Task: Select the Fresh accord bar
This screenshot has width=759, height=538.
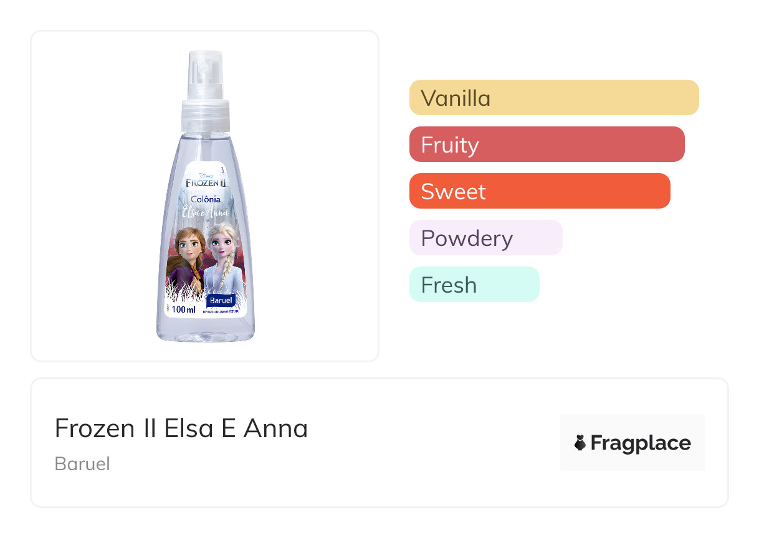Action: (x=474, y=285)
